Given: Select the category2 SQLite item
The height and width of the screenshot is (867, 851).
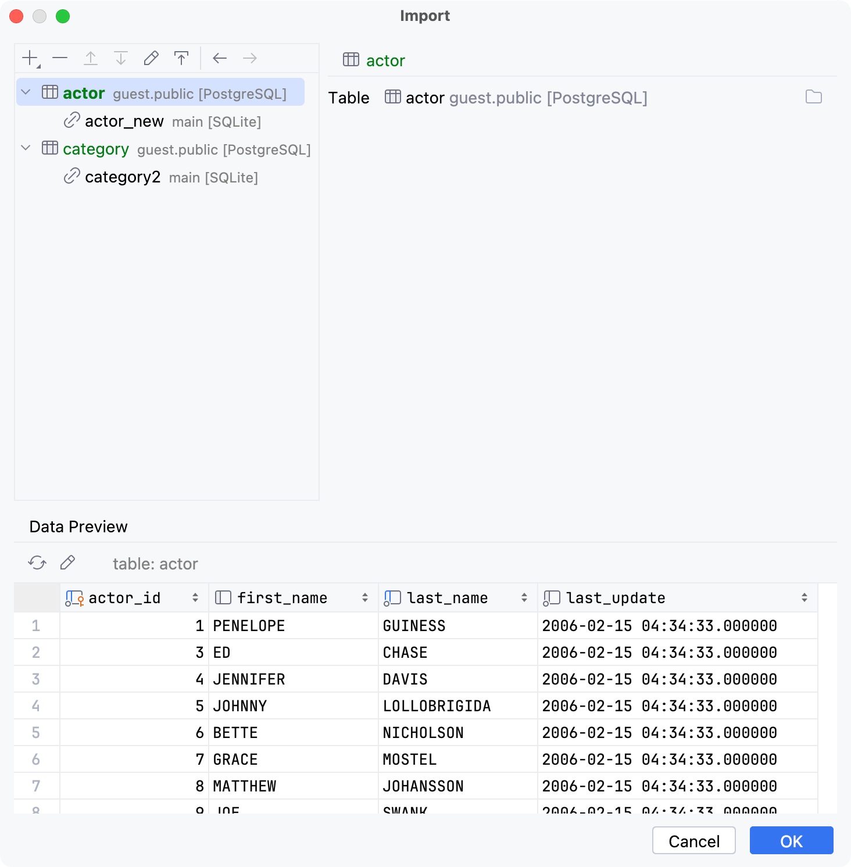Looking at the screenshot, I should pyautogui.click(x=123, y=177).
